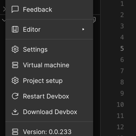Click line number 5 in the gutter
Viewport: 136px width, 136px height.
click(x=122, y=48)
